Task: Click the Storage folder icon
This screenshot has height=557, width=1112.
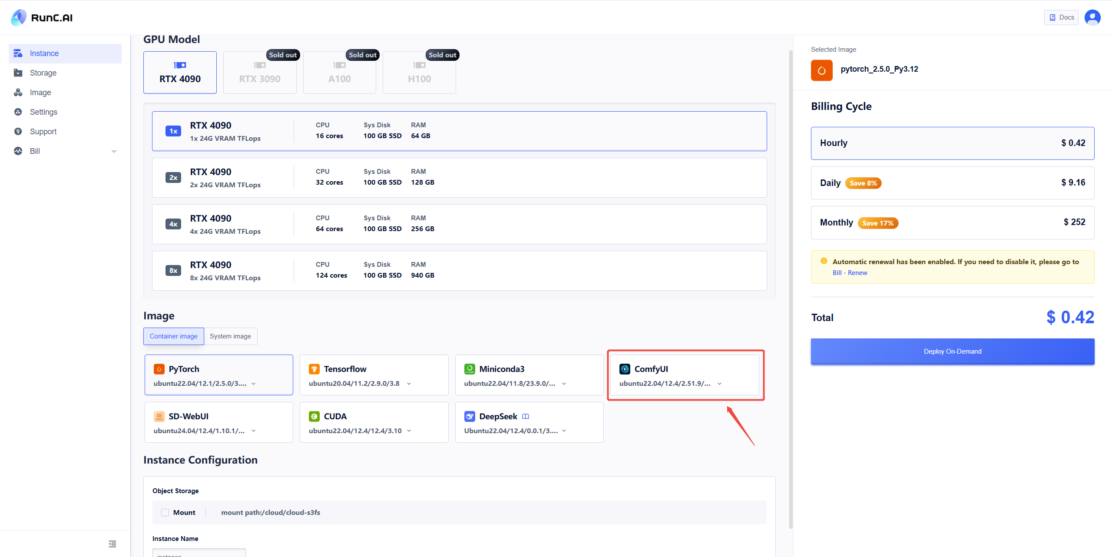Action: click(18, 73)
